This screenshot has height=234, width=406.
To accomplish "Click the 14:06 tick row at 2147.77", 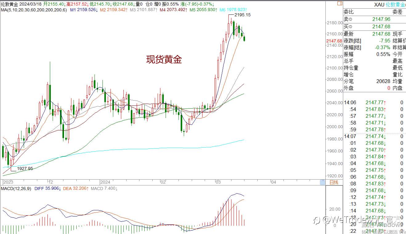I will [374, 102].
